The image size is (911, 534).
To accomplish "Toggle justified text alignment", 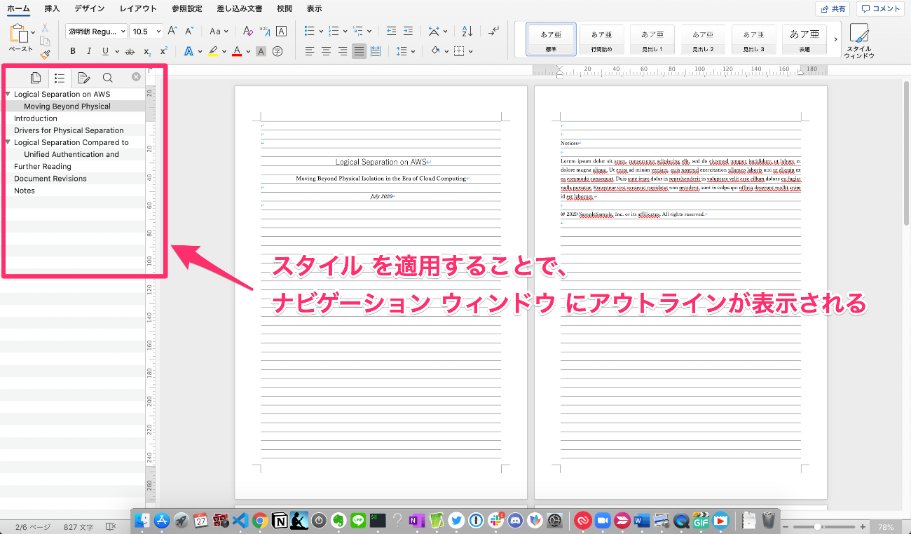I will [359, 51].
